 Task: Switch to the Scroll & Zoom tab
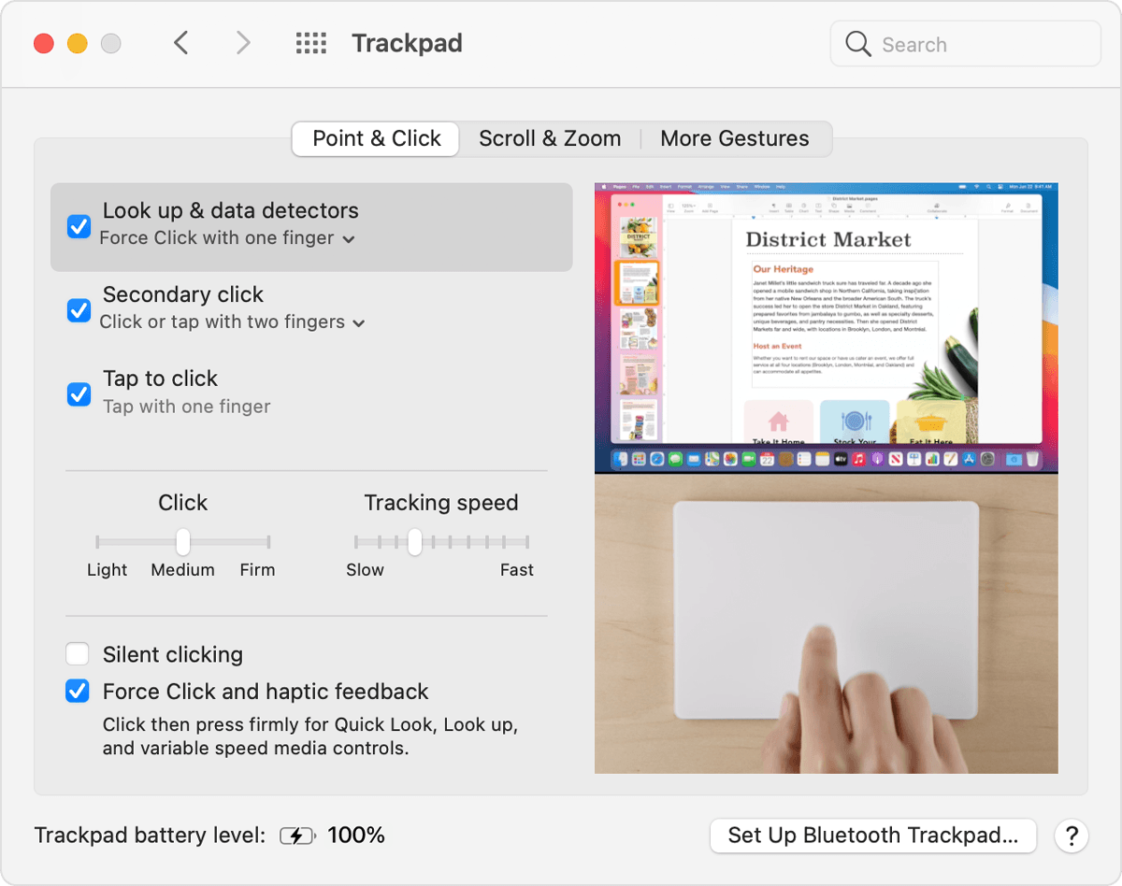[550, 137]
